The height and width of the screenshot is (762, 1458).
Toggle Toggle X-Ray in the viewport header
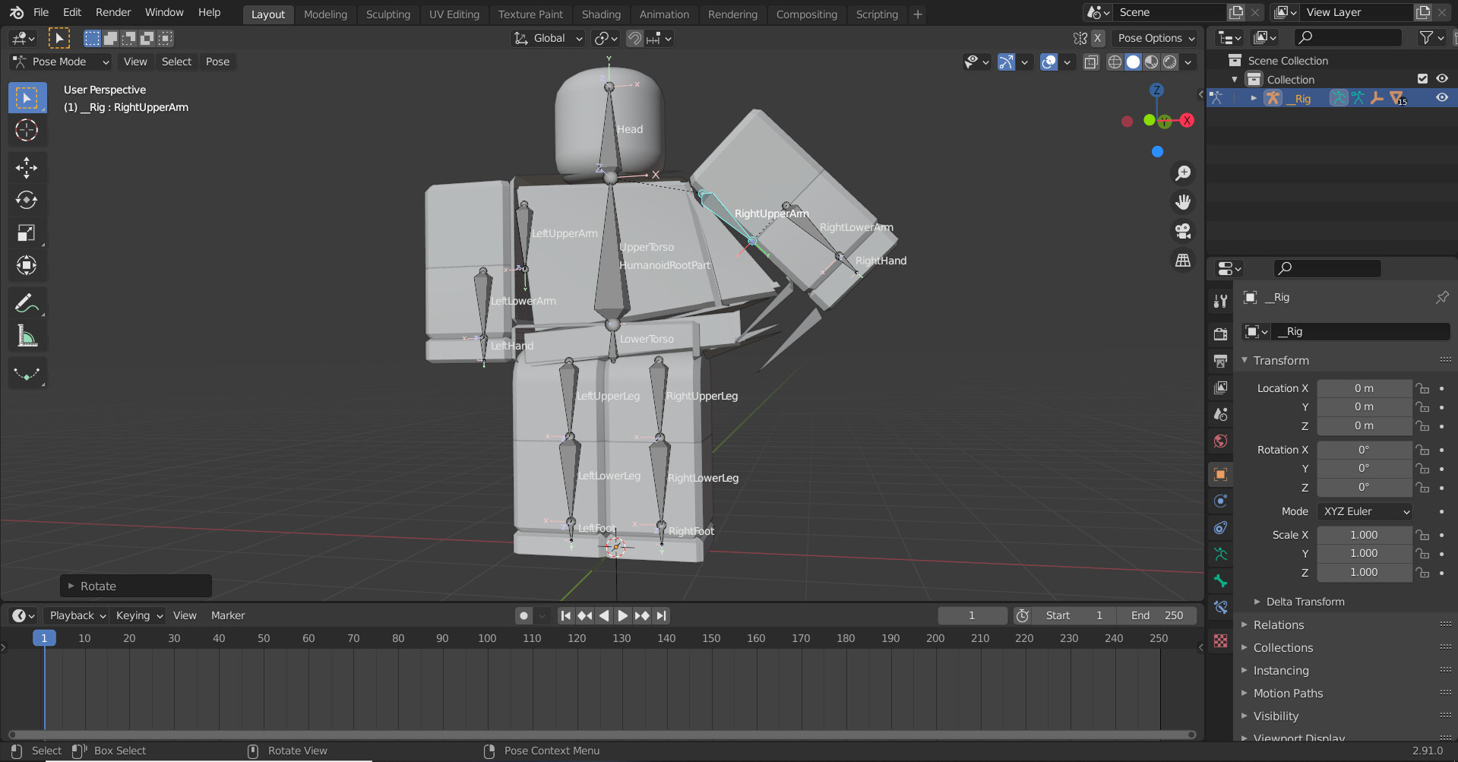click(1091, 62)
